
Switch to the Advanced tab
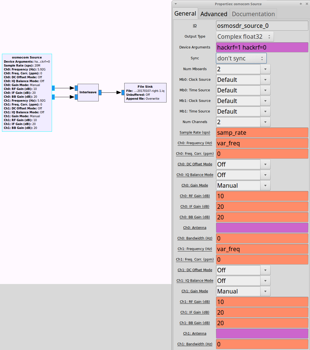pos(214,14)
